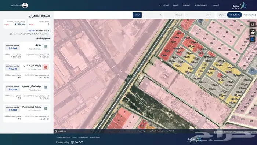
Task: Click the مرافق card title
Action: pos(38,45)
